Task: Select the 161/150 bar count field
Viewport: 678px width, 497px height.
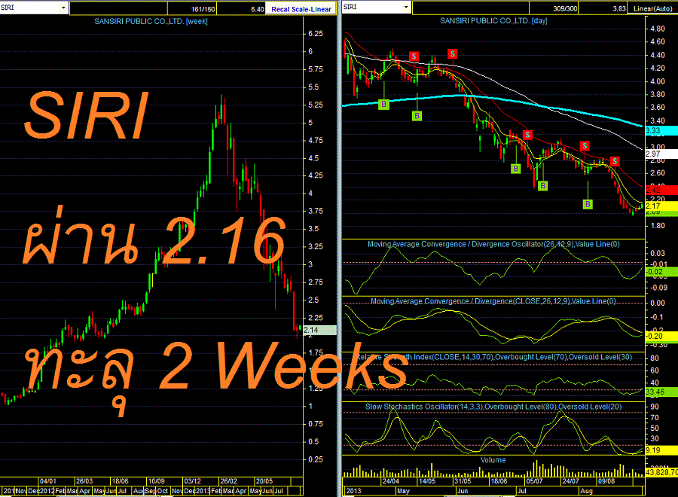Action: (x=192, y=8)
